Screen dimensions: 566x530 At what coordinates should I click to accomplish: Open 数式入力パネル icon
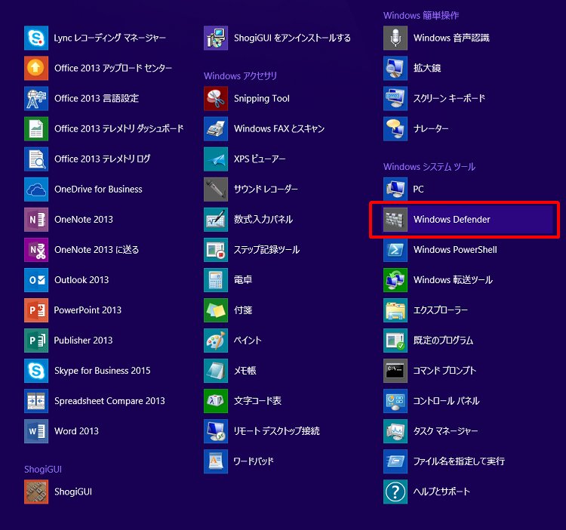point(216,219)
